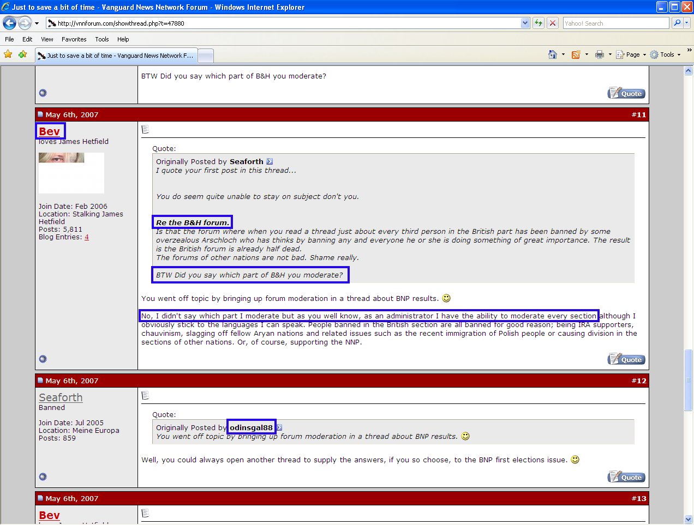Open the Page command bar menu

(631, 55)
